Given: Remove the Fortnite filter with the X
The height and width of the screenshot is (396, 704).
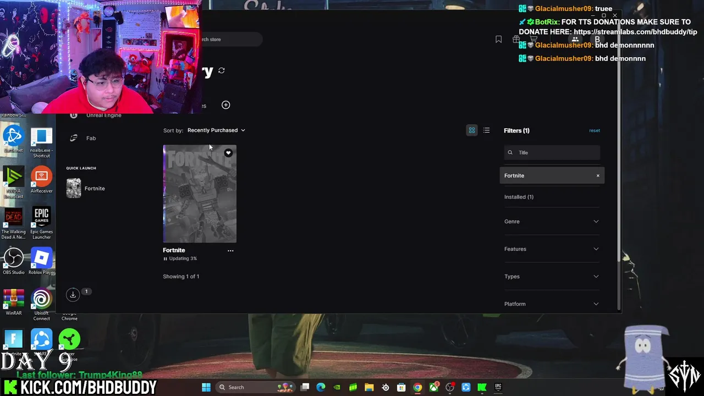Looking at the screenshot, I should 598,175.
